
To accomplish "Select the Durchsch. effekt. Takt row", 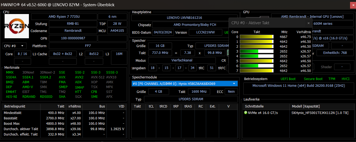I will coord(64,134).
